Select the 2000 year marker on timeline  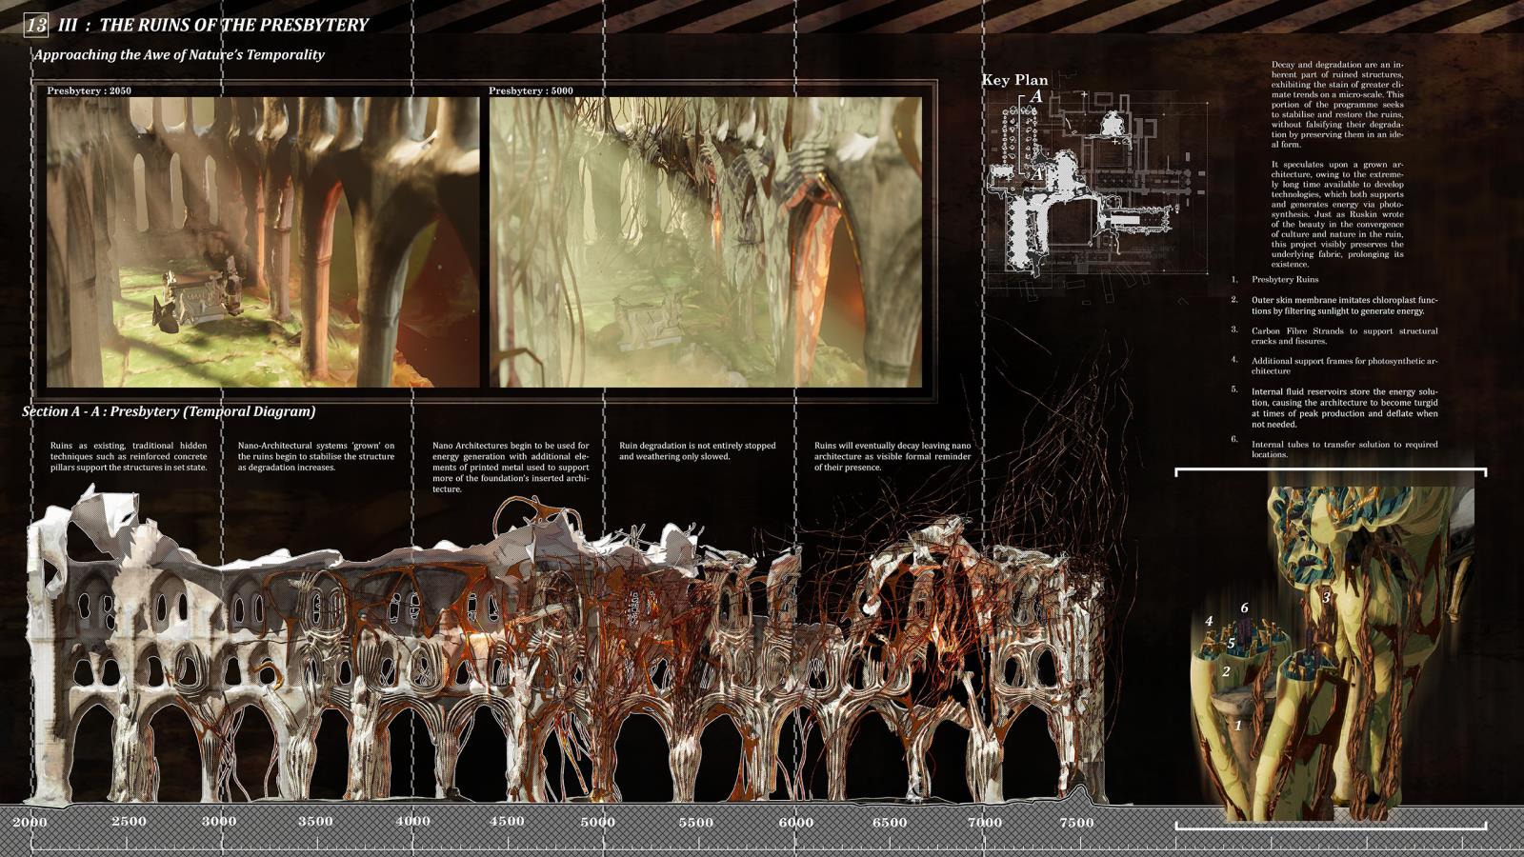point(30,822)
